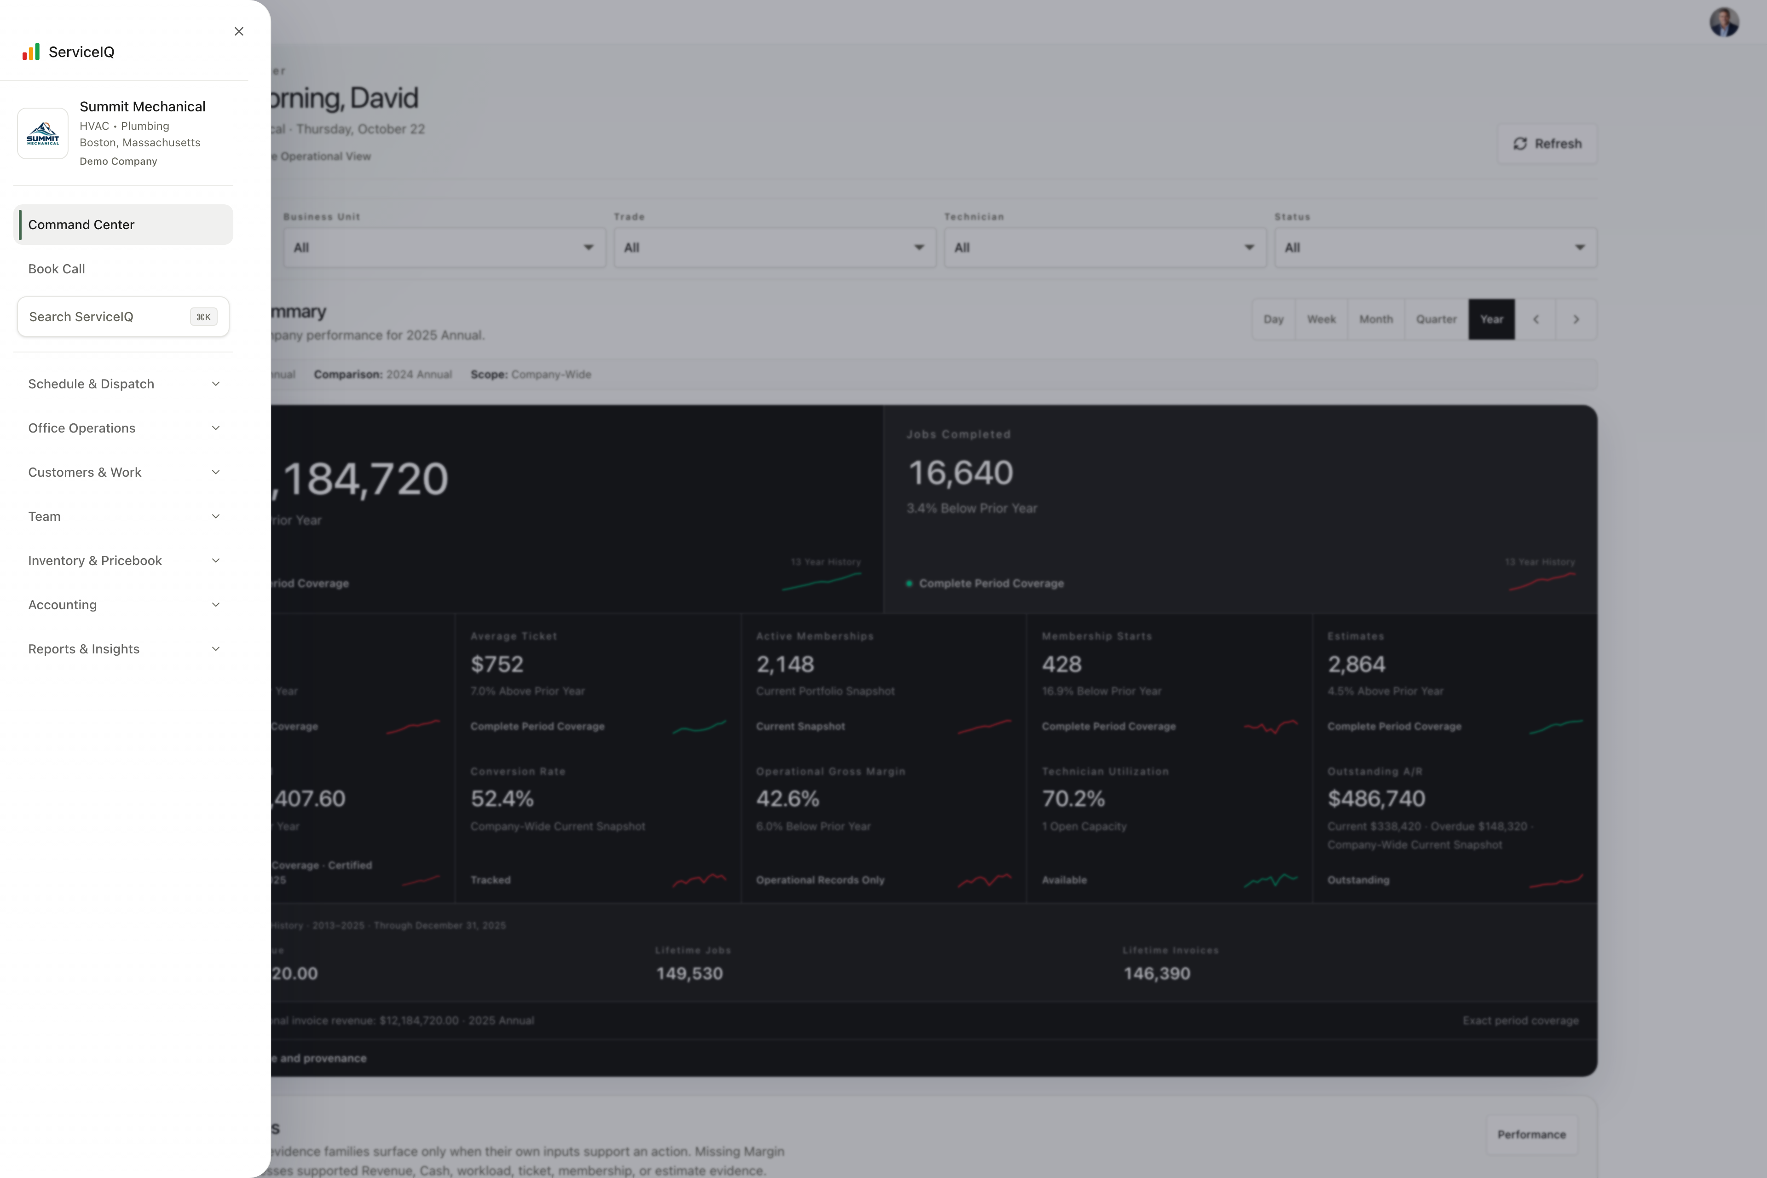The width and height of the screenshot is (1767, 1178).
Task: Open the Trade filter dropdown
Action: (774, 247)
